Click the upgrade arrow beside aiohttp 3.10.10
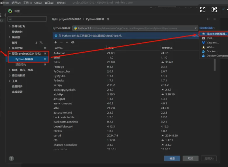Screen dimensions: 228x167 163,94
